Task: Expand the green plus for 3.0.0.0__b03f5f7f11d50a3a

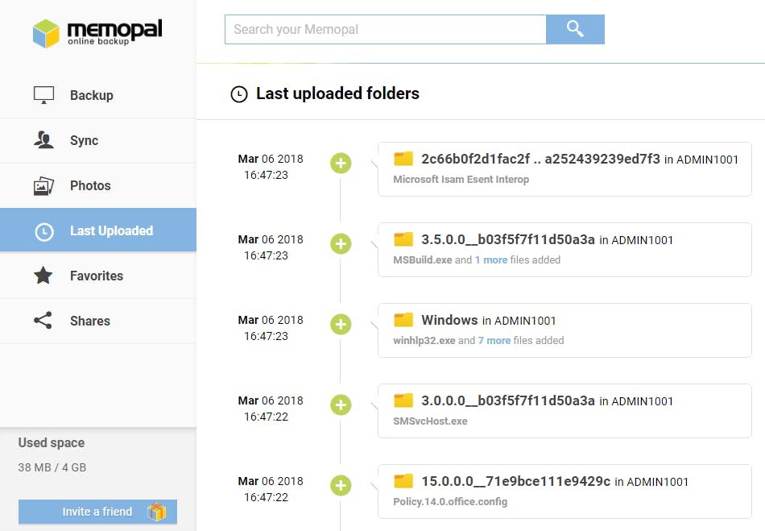Action: coord(341,404)
